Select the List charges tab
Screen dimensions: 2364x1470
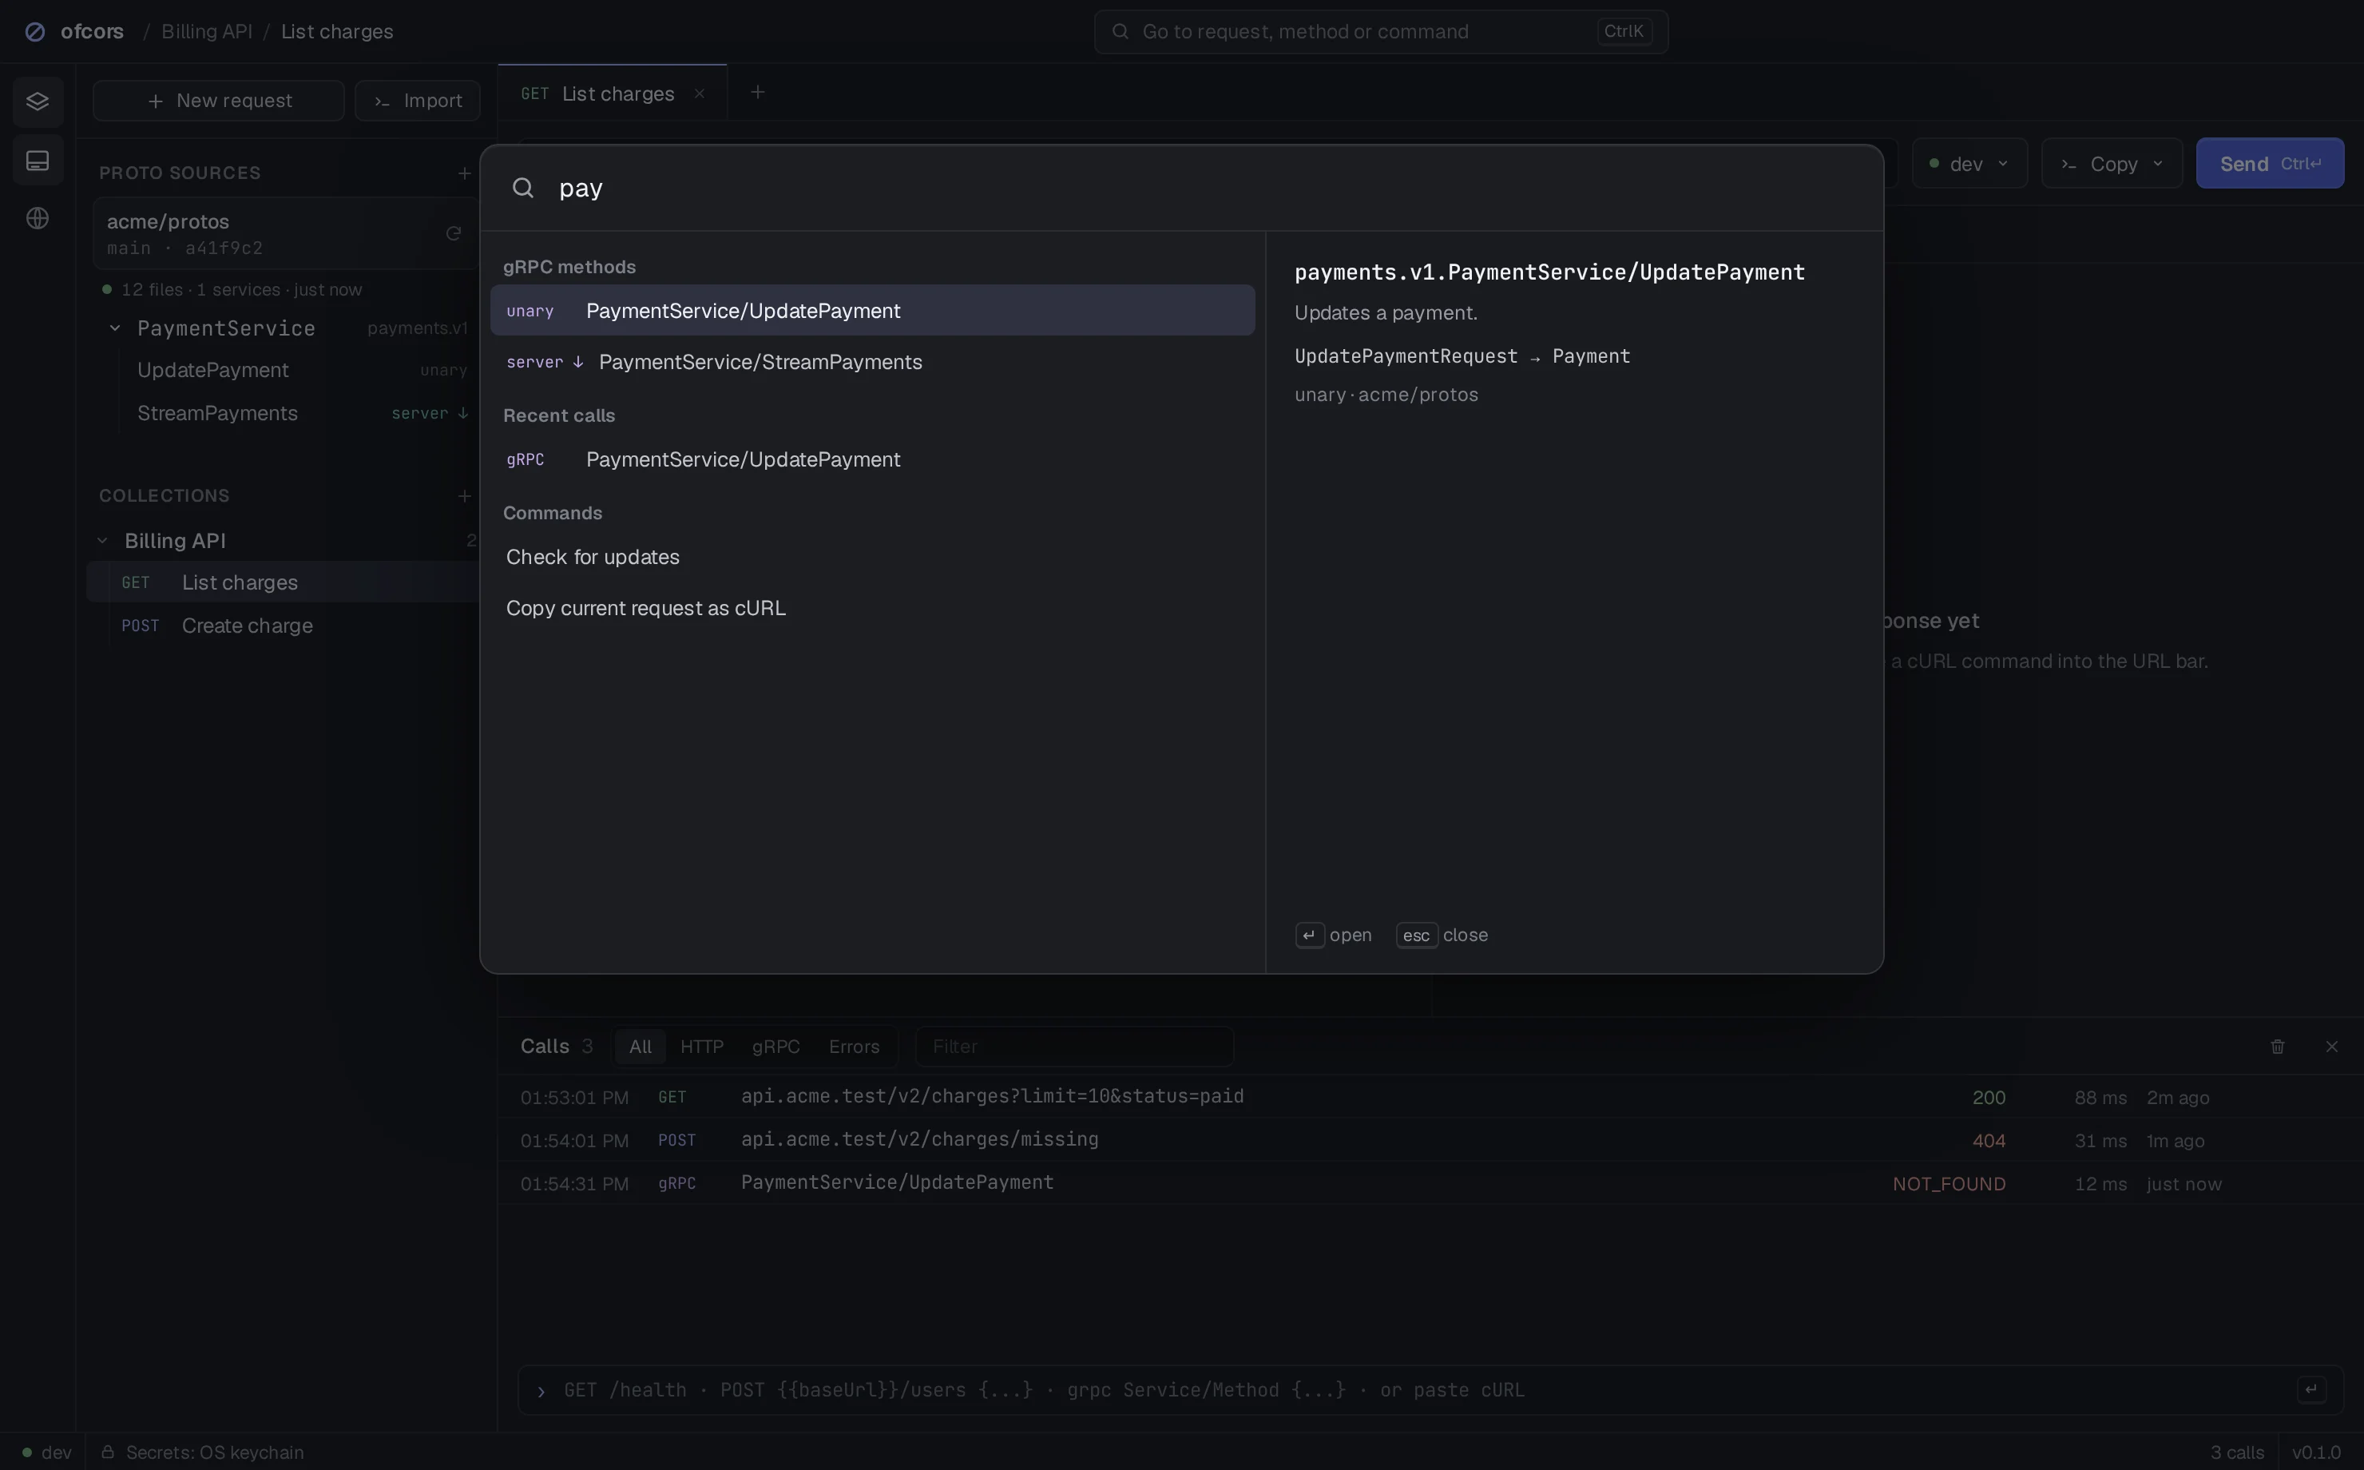(612, 93)
